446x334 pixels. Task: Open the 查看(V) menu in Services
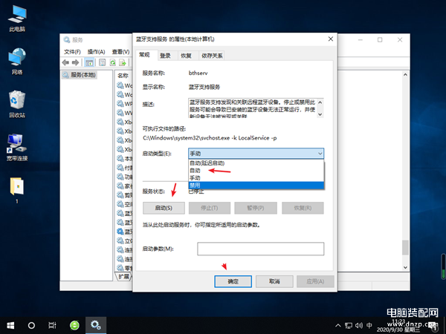[120, 52]
